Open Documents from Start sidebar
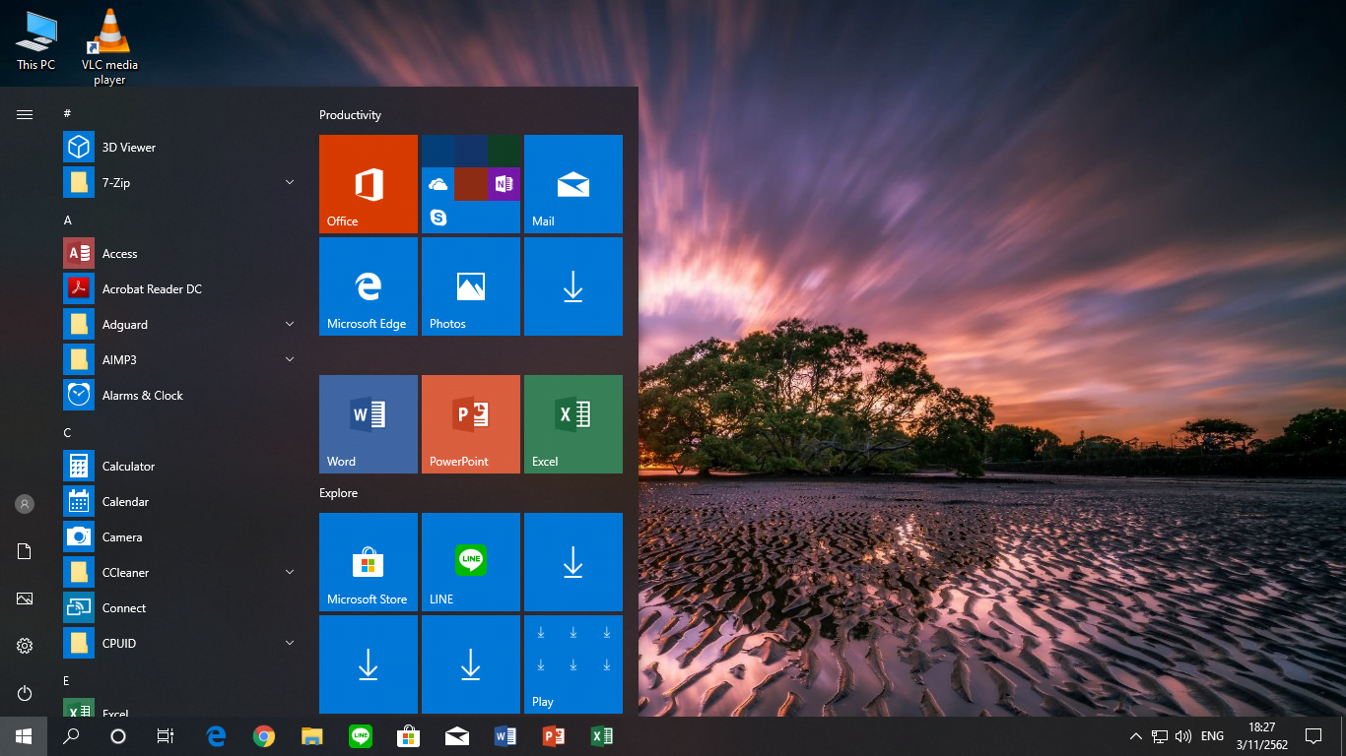This screenshot has width=1346, height=756. [25, 551]
